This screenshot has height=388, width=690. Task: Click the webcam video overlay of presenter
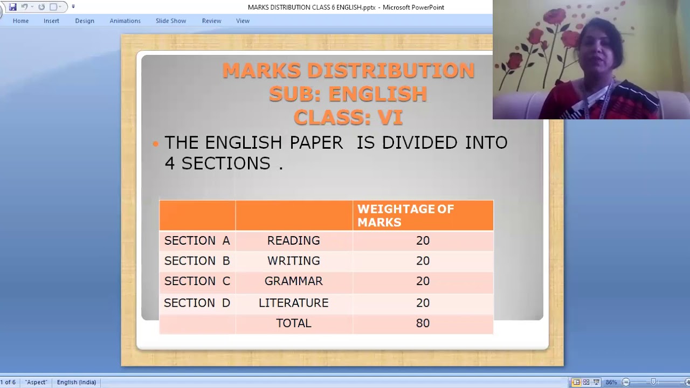click(x=591, y=59)
